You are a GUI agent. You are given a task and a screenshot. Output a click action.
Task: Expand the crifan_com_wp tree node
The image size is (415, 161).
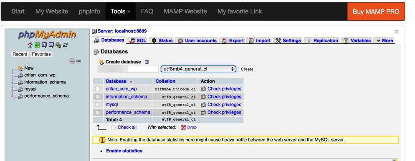(13, 75)
